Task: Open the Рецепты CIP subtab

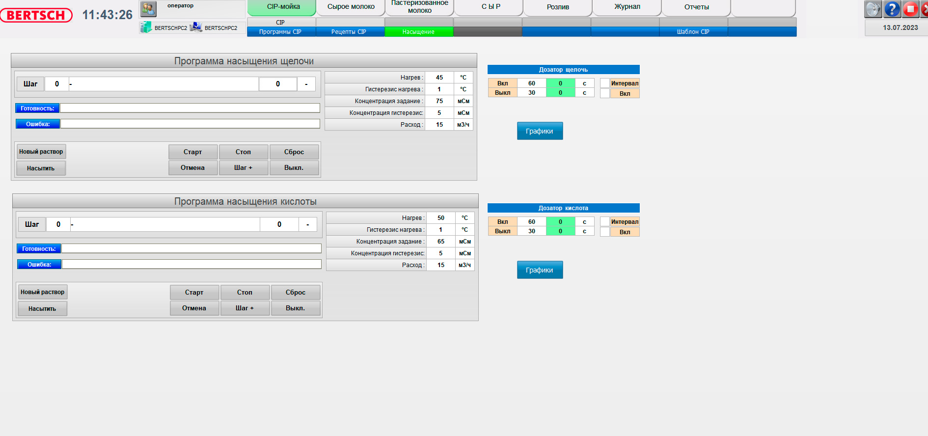Action: click(x=349, y=32)
